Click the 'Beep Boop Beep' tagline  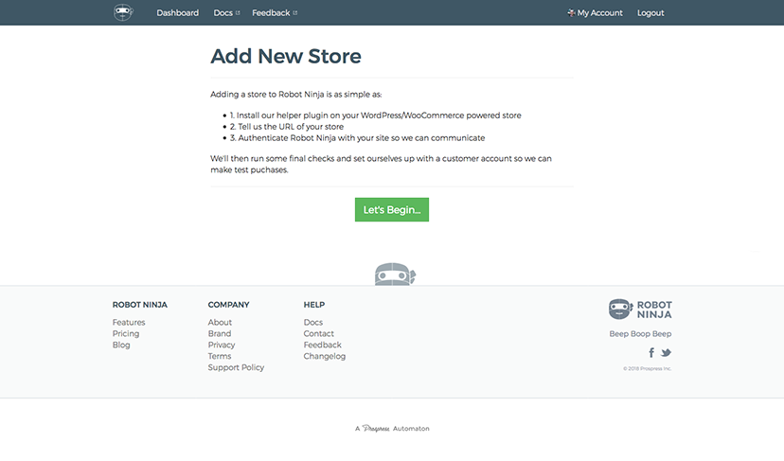coord(640,334)
